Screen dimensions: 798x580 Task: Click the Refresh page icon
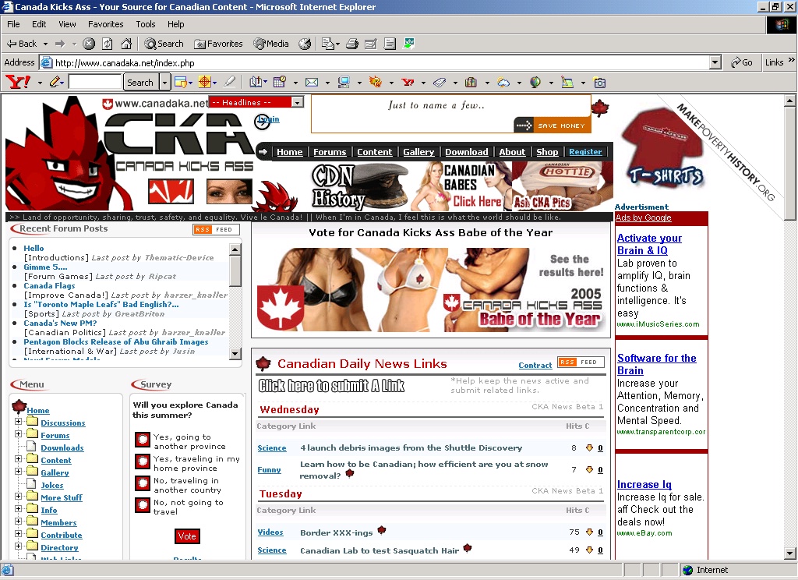point(108,44)
